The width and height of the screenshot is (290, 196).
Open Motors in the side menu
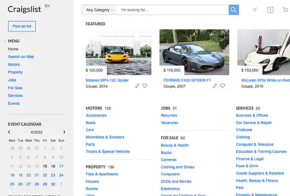(x=14, y=64)
